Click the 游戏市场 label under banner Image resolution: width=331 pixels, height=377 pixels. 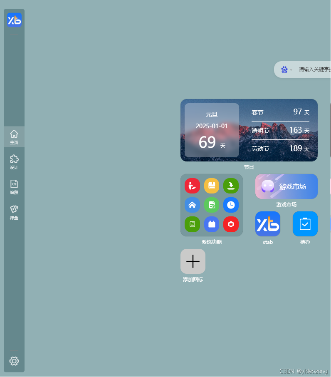[287, 205]
